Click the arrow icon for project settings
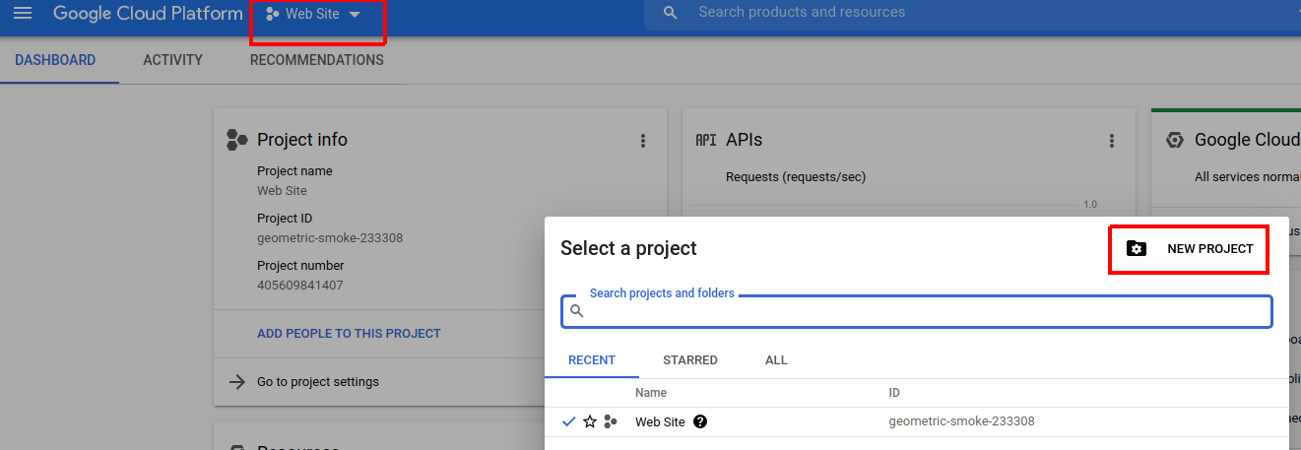 point(237,382)
